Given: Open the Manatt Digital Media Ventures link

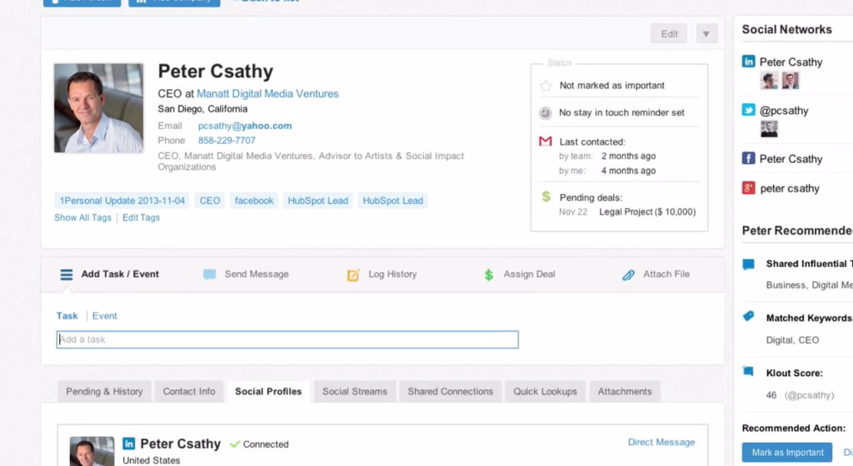Looking at the screenshot, I should [267, 94].
